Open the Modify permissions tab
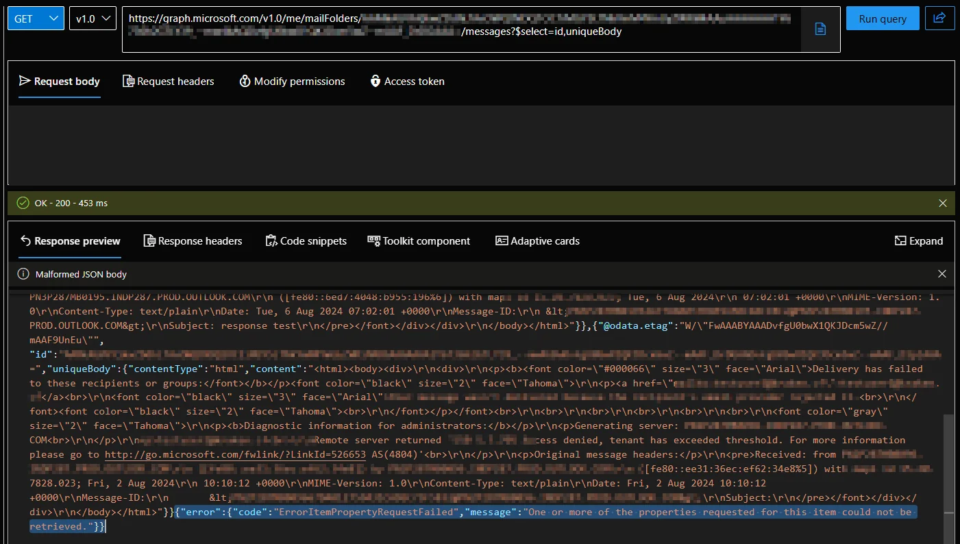The height and width of the screenshot is (544, 960). (292, 82)
